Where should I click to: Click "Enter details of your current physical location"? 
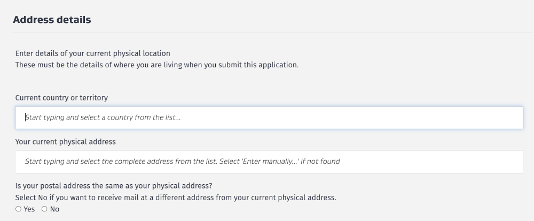pos(92,53)
